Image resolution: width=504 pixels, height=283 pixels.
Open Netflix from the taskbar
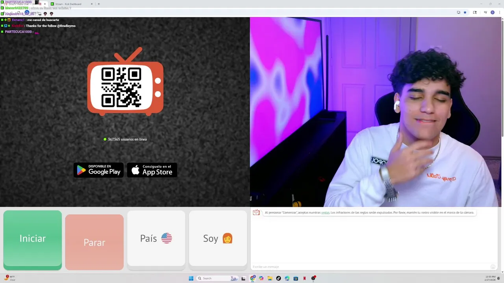[304, 278]
